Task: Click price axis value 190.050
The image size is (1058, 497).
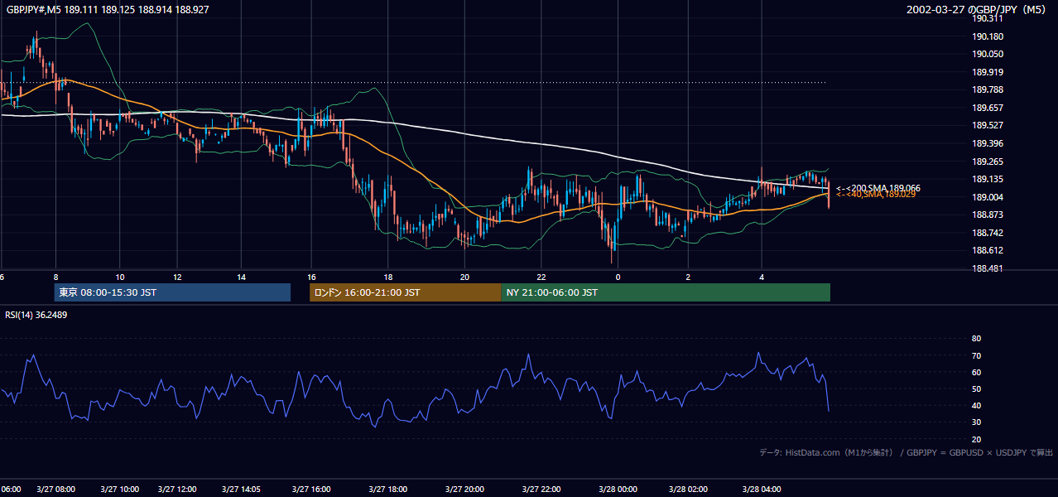Action: [988, 54]
